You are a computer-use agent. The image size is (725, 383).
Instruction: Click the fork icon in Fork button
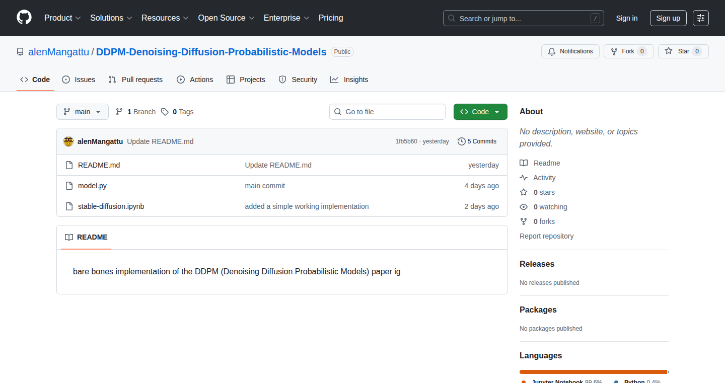[614, 51]
